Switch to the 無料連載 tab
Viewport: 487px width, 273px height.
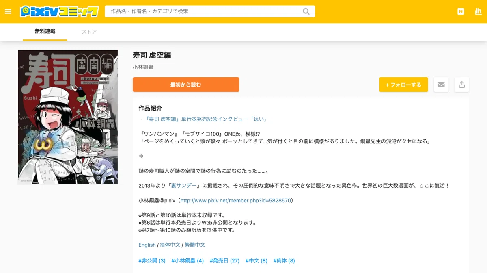point(45,31)
